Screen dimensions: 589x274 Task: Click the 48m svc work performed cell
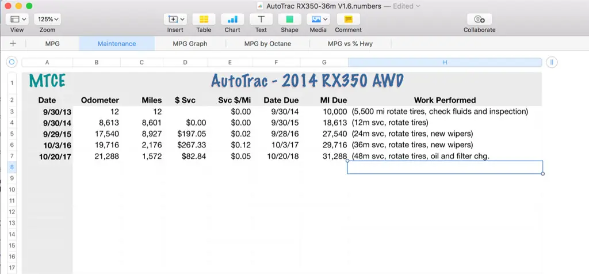click(x=445, y=156)
